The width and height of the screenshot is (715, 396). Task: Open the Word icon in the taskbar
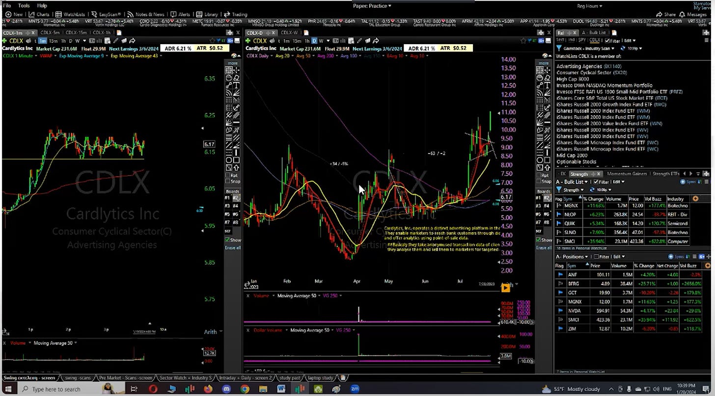281,389
